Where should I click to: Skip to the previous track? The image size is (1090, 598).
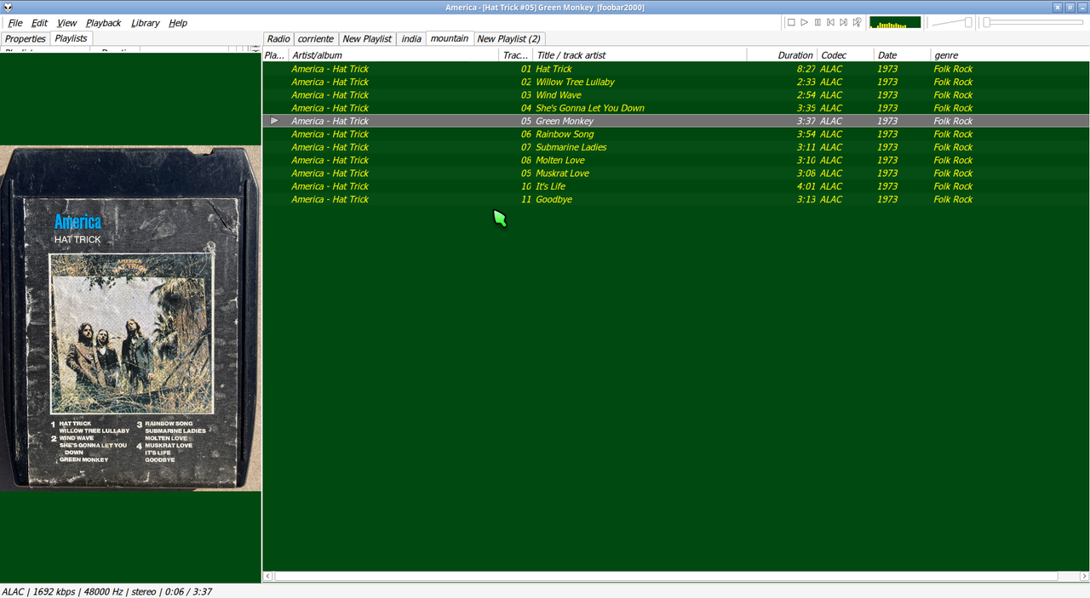click(x=830, y=22)
